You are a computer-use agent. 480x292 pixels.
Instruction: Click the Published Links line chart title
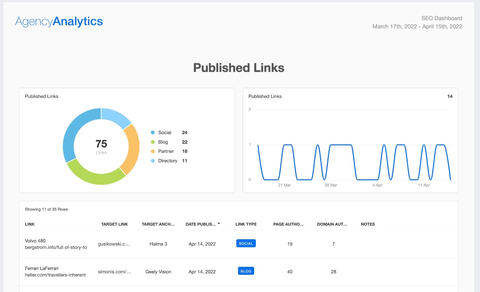click(265, 97)
